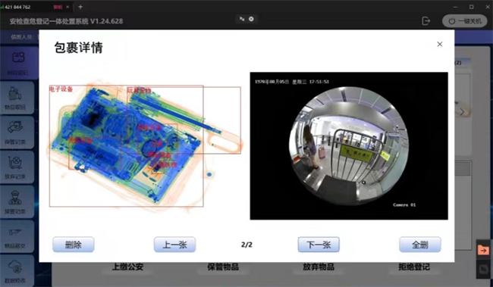Expand the right chevron beside the thumbnail
Viewport: 493px width, 287px height.
pos(462,112)
